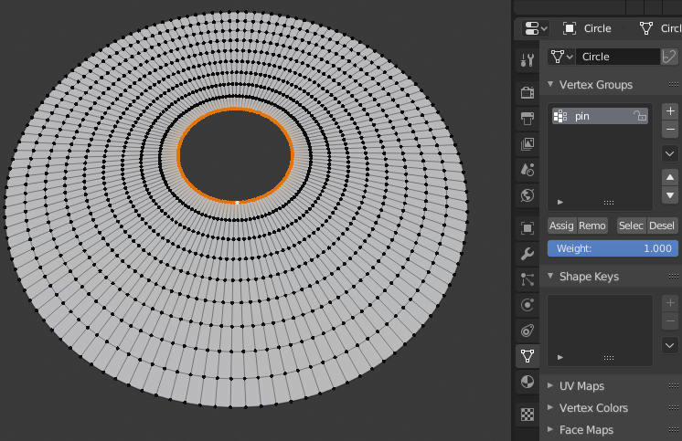Image resolution: width=682 pixels, height=441 pixels.
Task: Open the properties editor type dropdown
Action: tap(536, 28)
